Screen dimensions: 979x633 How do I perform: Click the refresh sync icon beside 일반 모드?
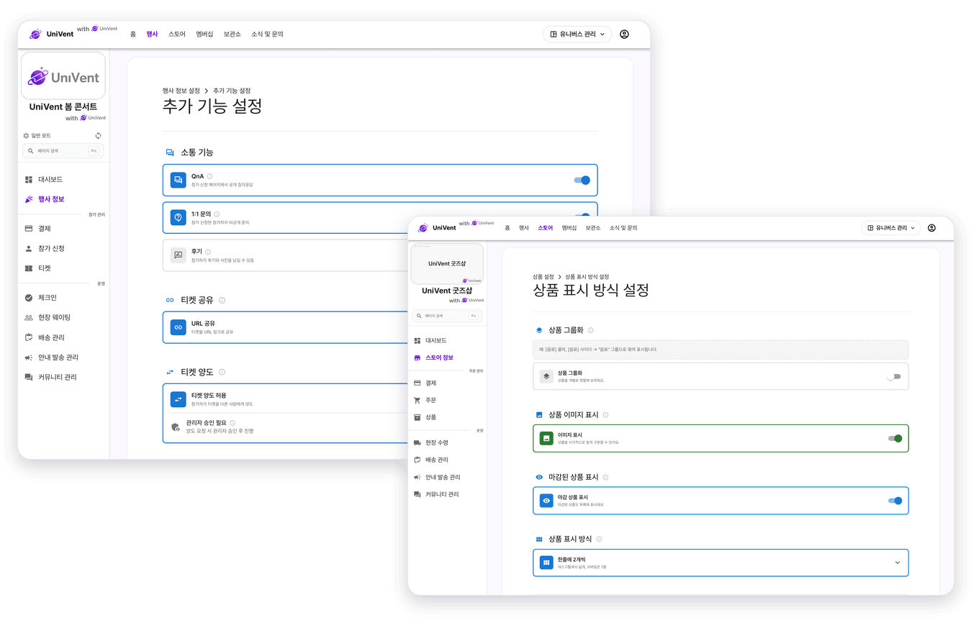98,135
